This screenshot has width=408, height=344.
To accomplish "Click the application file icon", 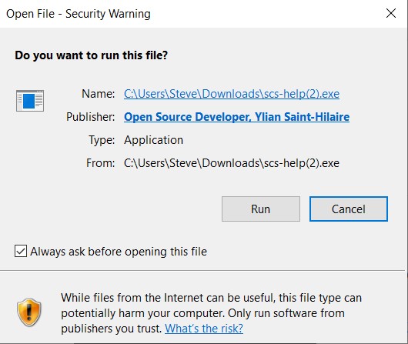I will point(30,101).
